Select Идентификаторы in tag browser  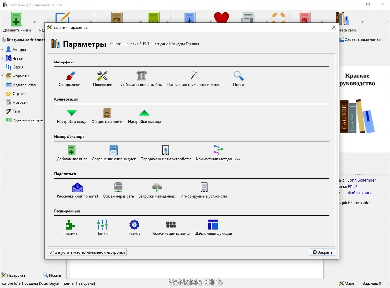click(x=24, y=120)
